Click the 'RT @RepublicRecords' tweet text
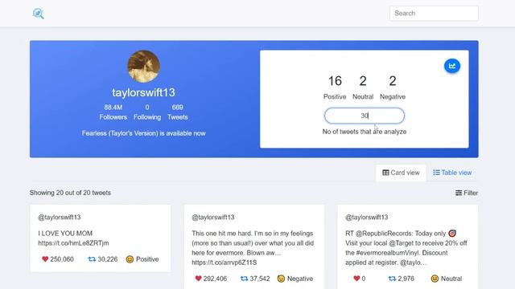Screen dimensions: 515x289 (x=406, y=248)
